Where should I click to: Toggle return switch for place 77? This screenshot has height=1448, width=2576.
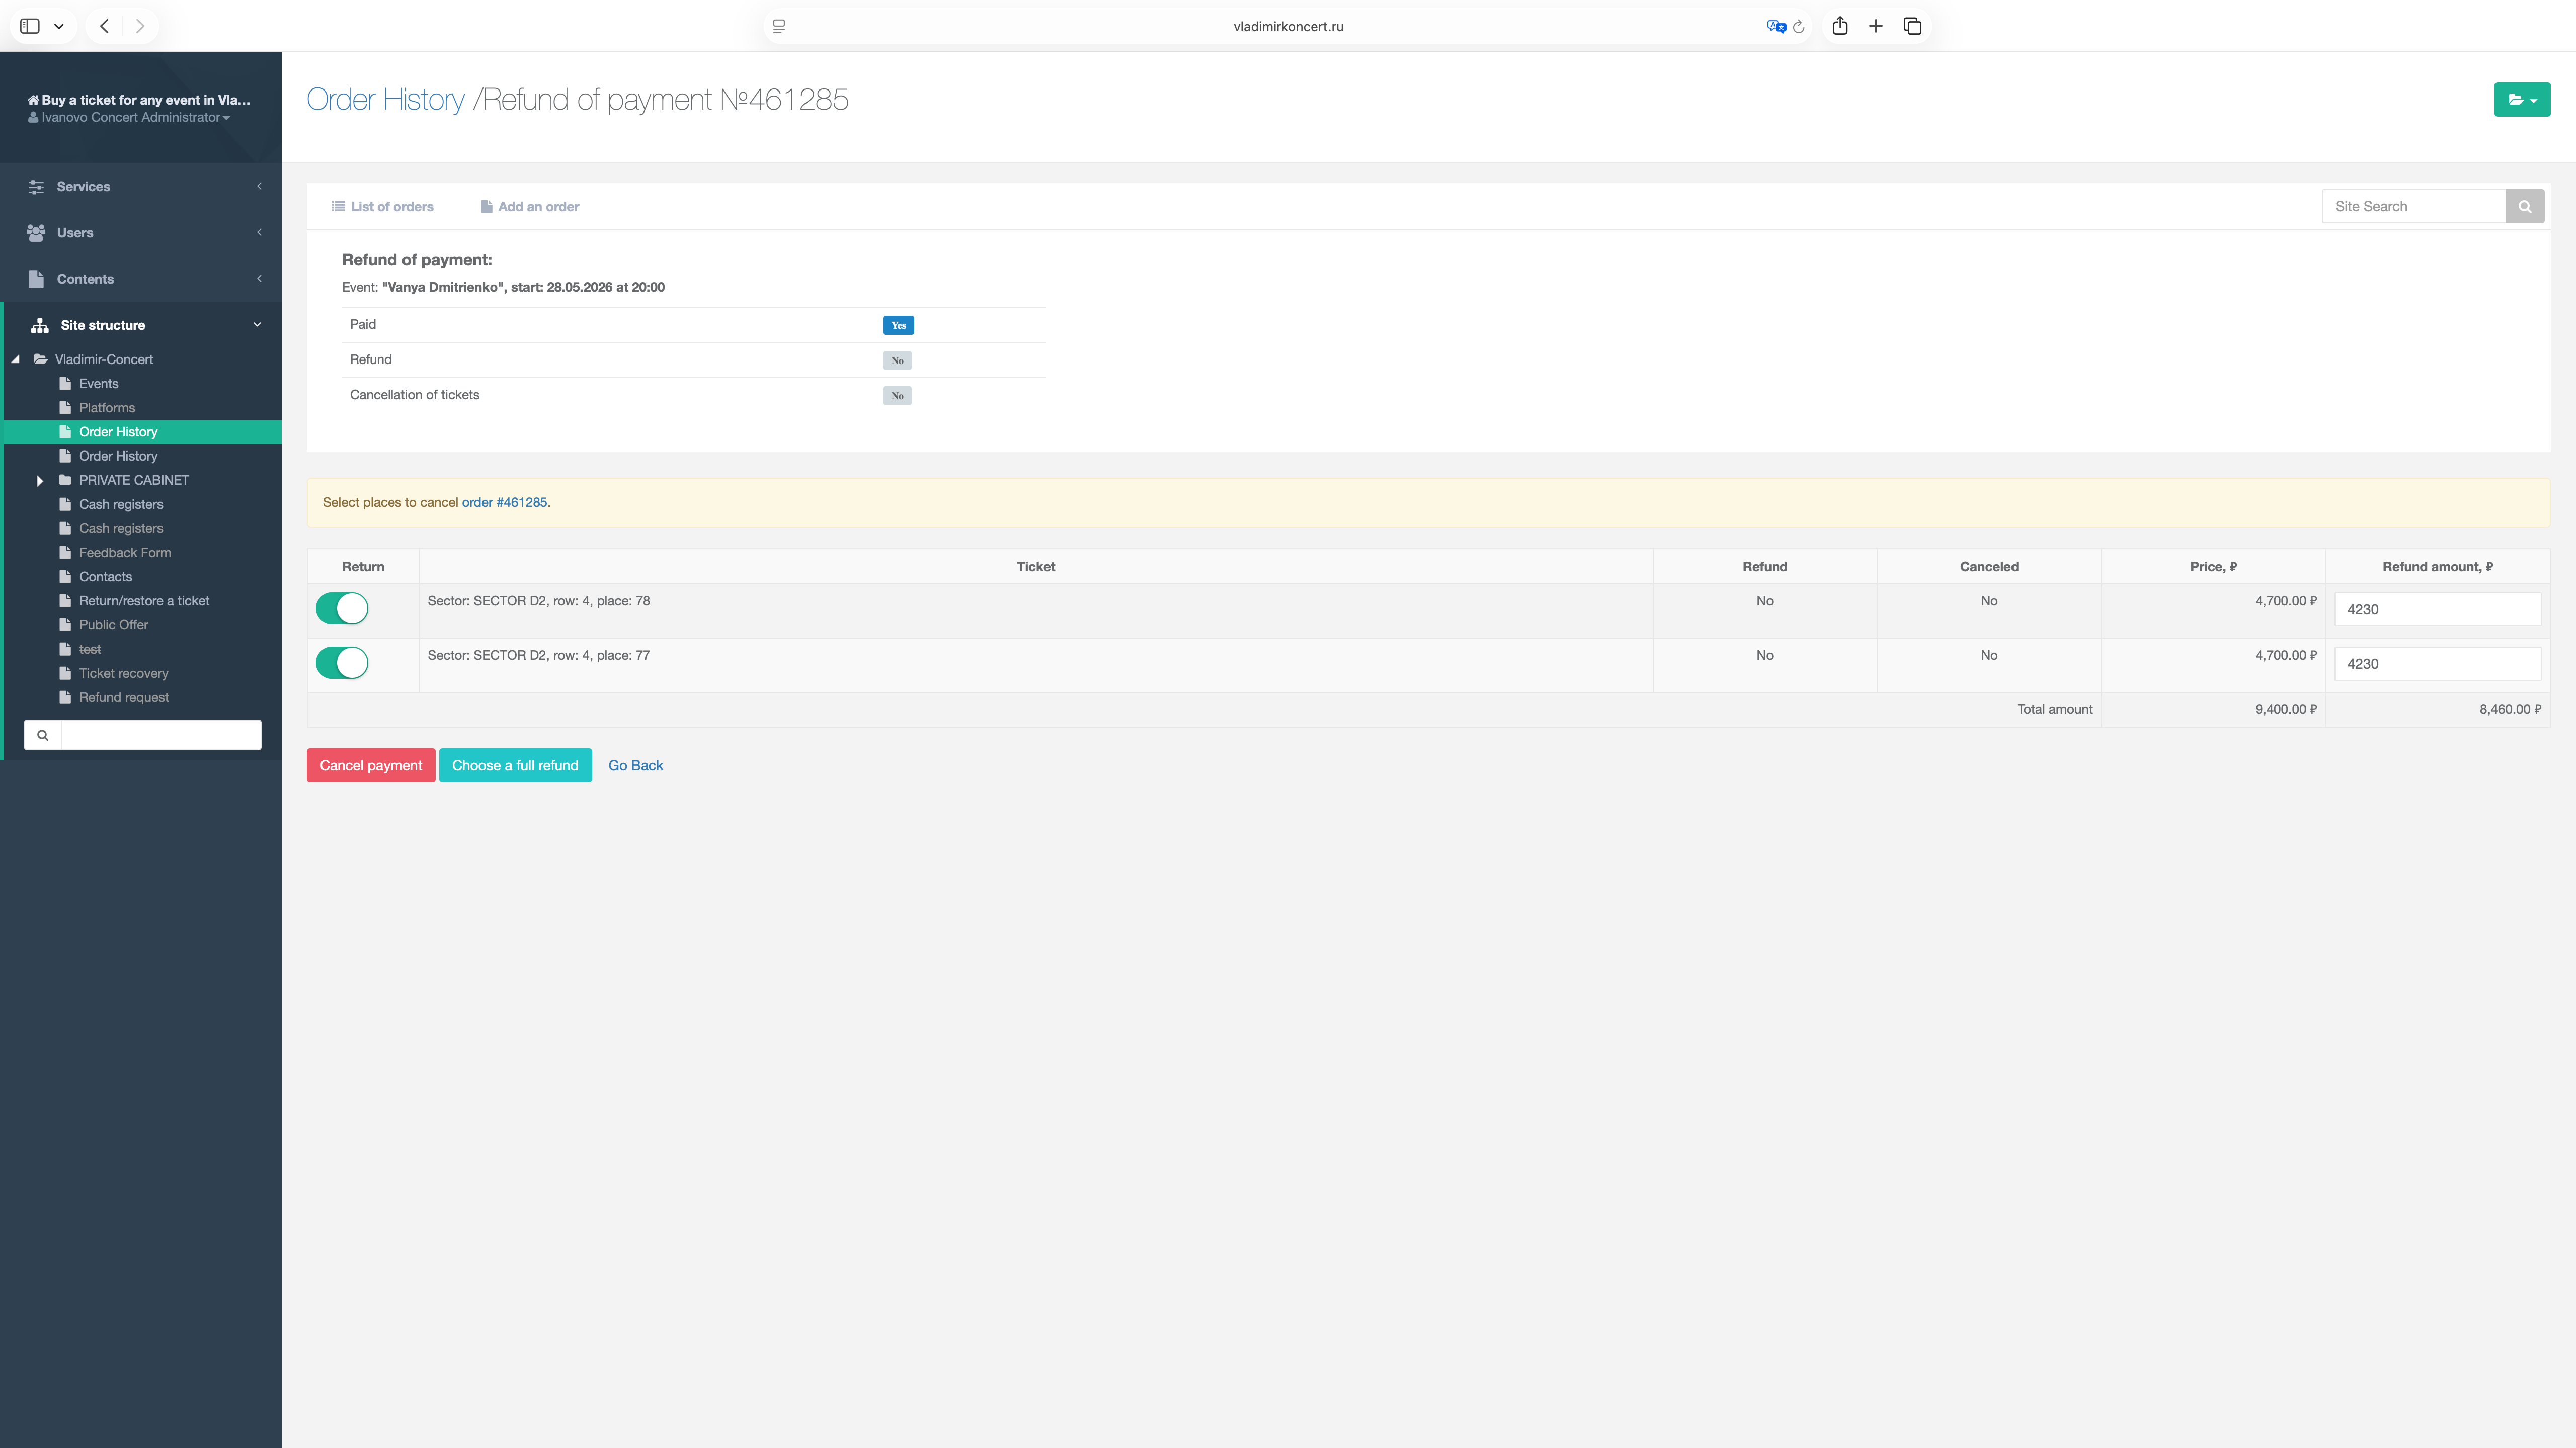tap(342, 663)
